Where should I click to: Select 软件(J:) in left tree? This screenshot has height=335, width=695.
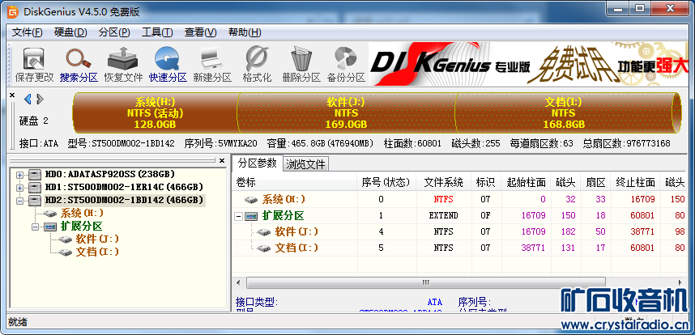point(97,239)
